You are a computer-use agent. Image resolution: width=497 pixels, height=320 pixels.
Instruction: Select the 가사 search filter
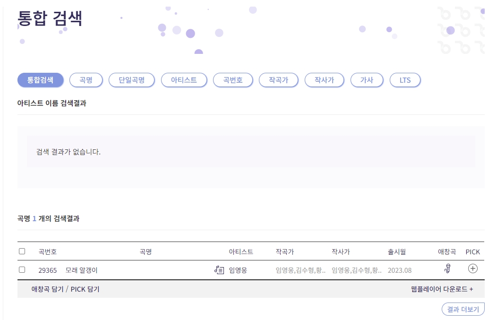[x=367, y=80]
